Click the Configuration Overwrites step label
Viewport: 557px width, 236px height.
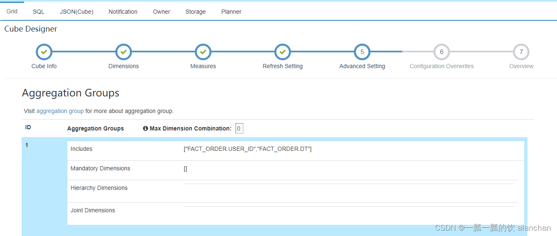pos(442,66)
